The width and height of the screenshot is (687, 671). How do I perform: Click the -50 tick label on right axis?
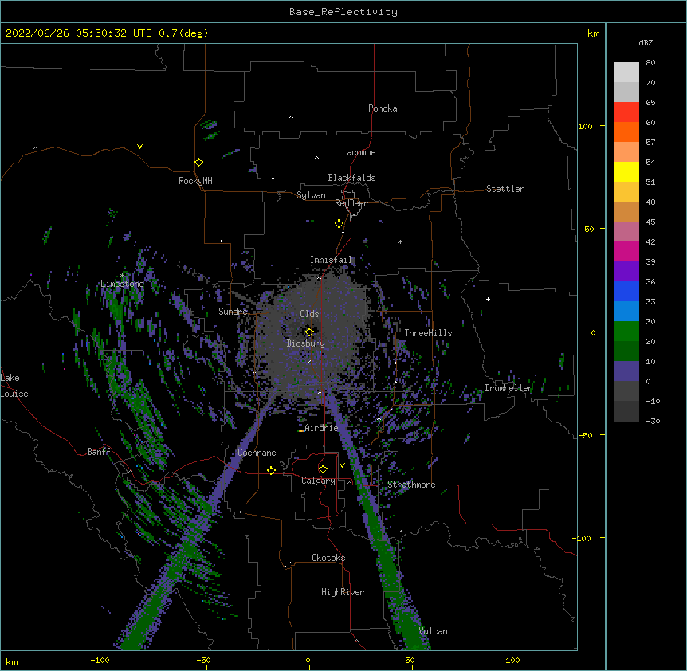click(586, 435)
